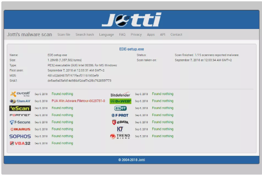Open the Search hash page
This screenshot has width=262, height=175.
(x=85, y=34)
